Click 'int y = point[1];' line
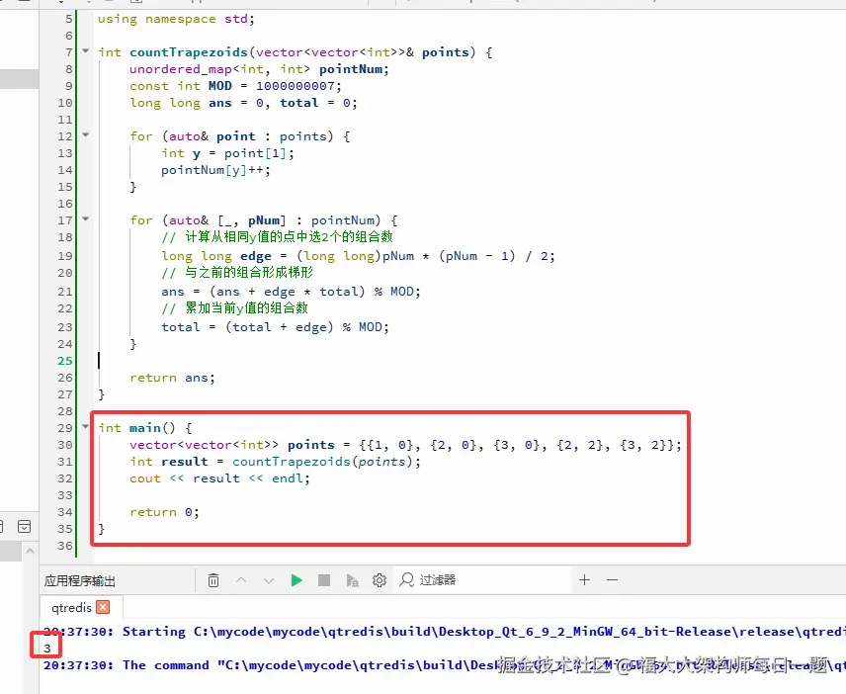This screenshot has width=846, height=694. coord(227,153)
